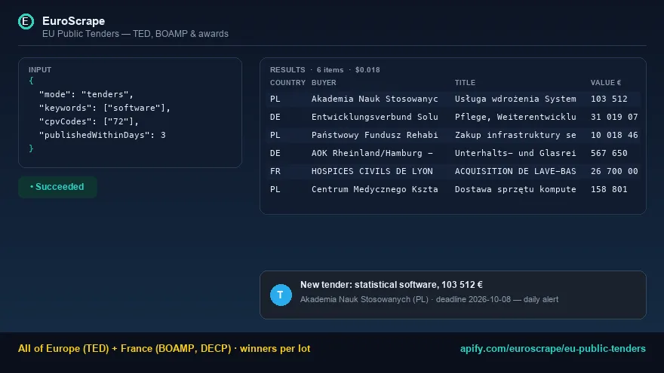Click title "Unterhalts- und Glasrei"
Screen dimensions: 664x373
pos(515,153)
